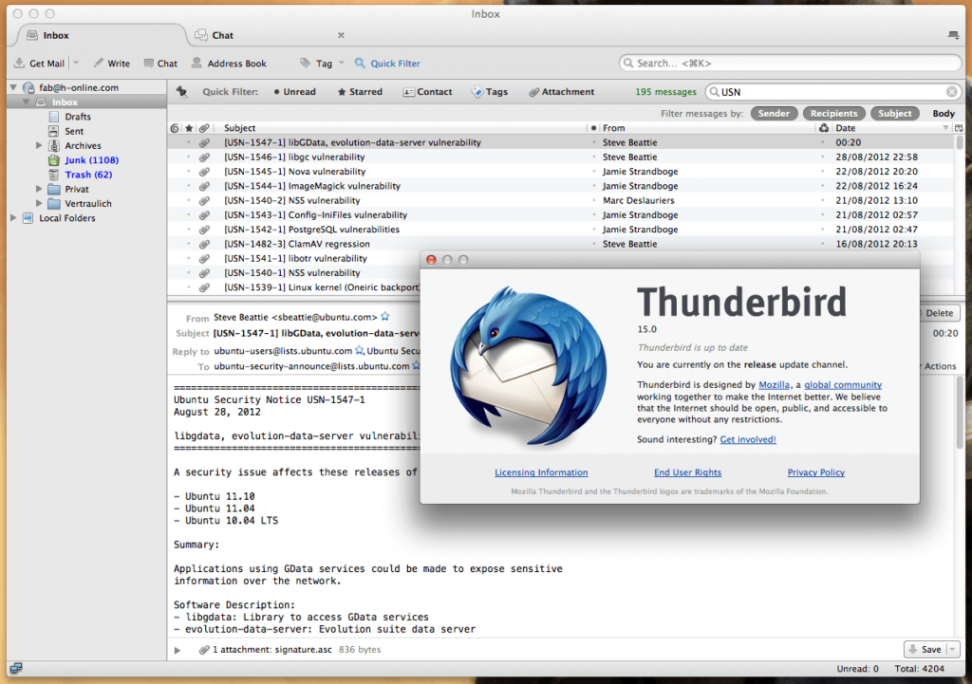Image resolution: width=972 pixels, height=684 pixels.
Task: Click the attachment paperclip column header
Action: pyautogui.click(x=205, y=127)
